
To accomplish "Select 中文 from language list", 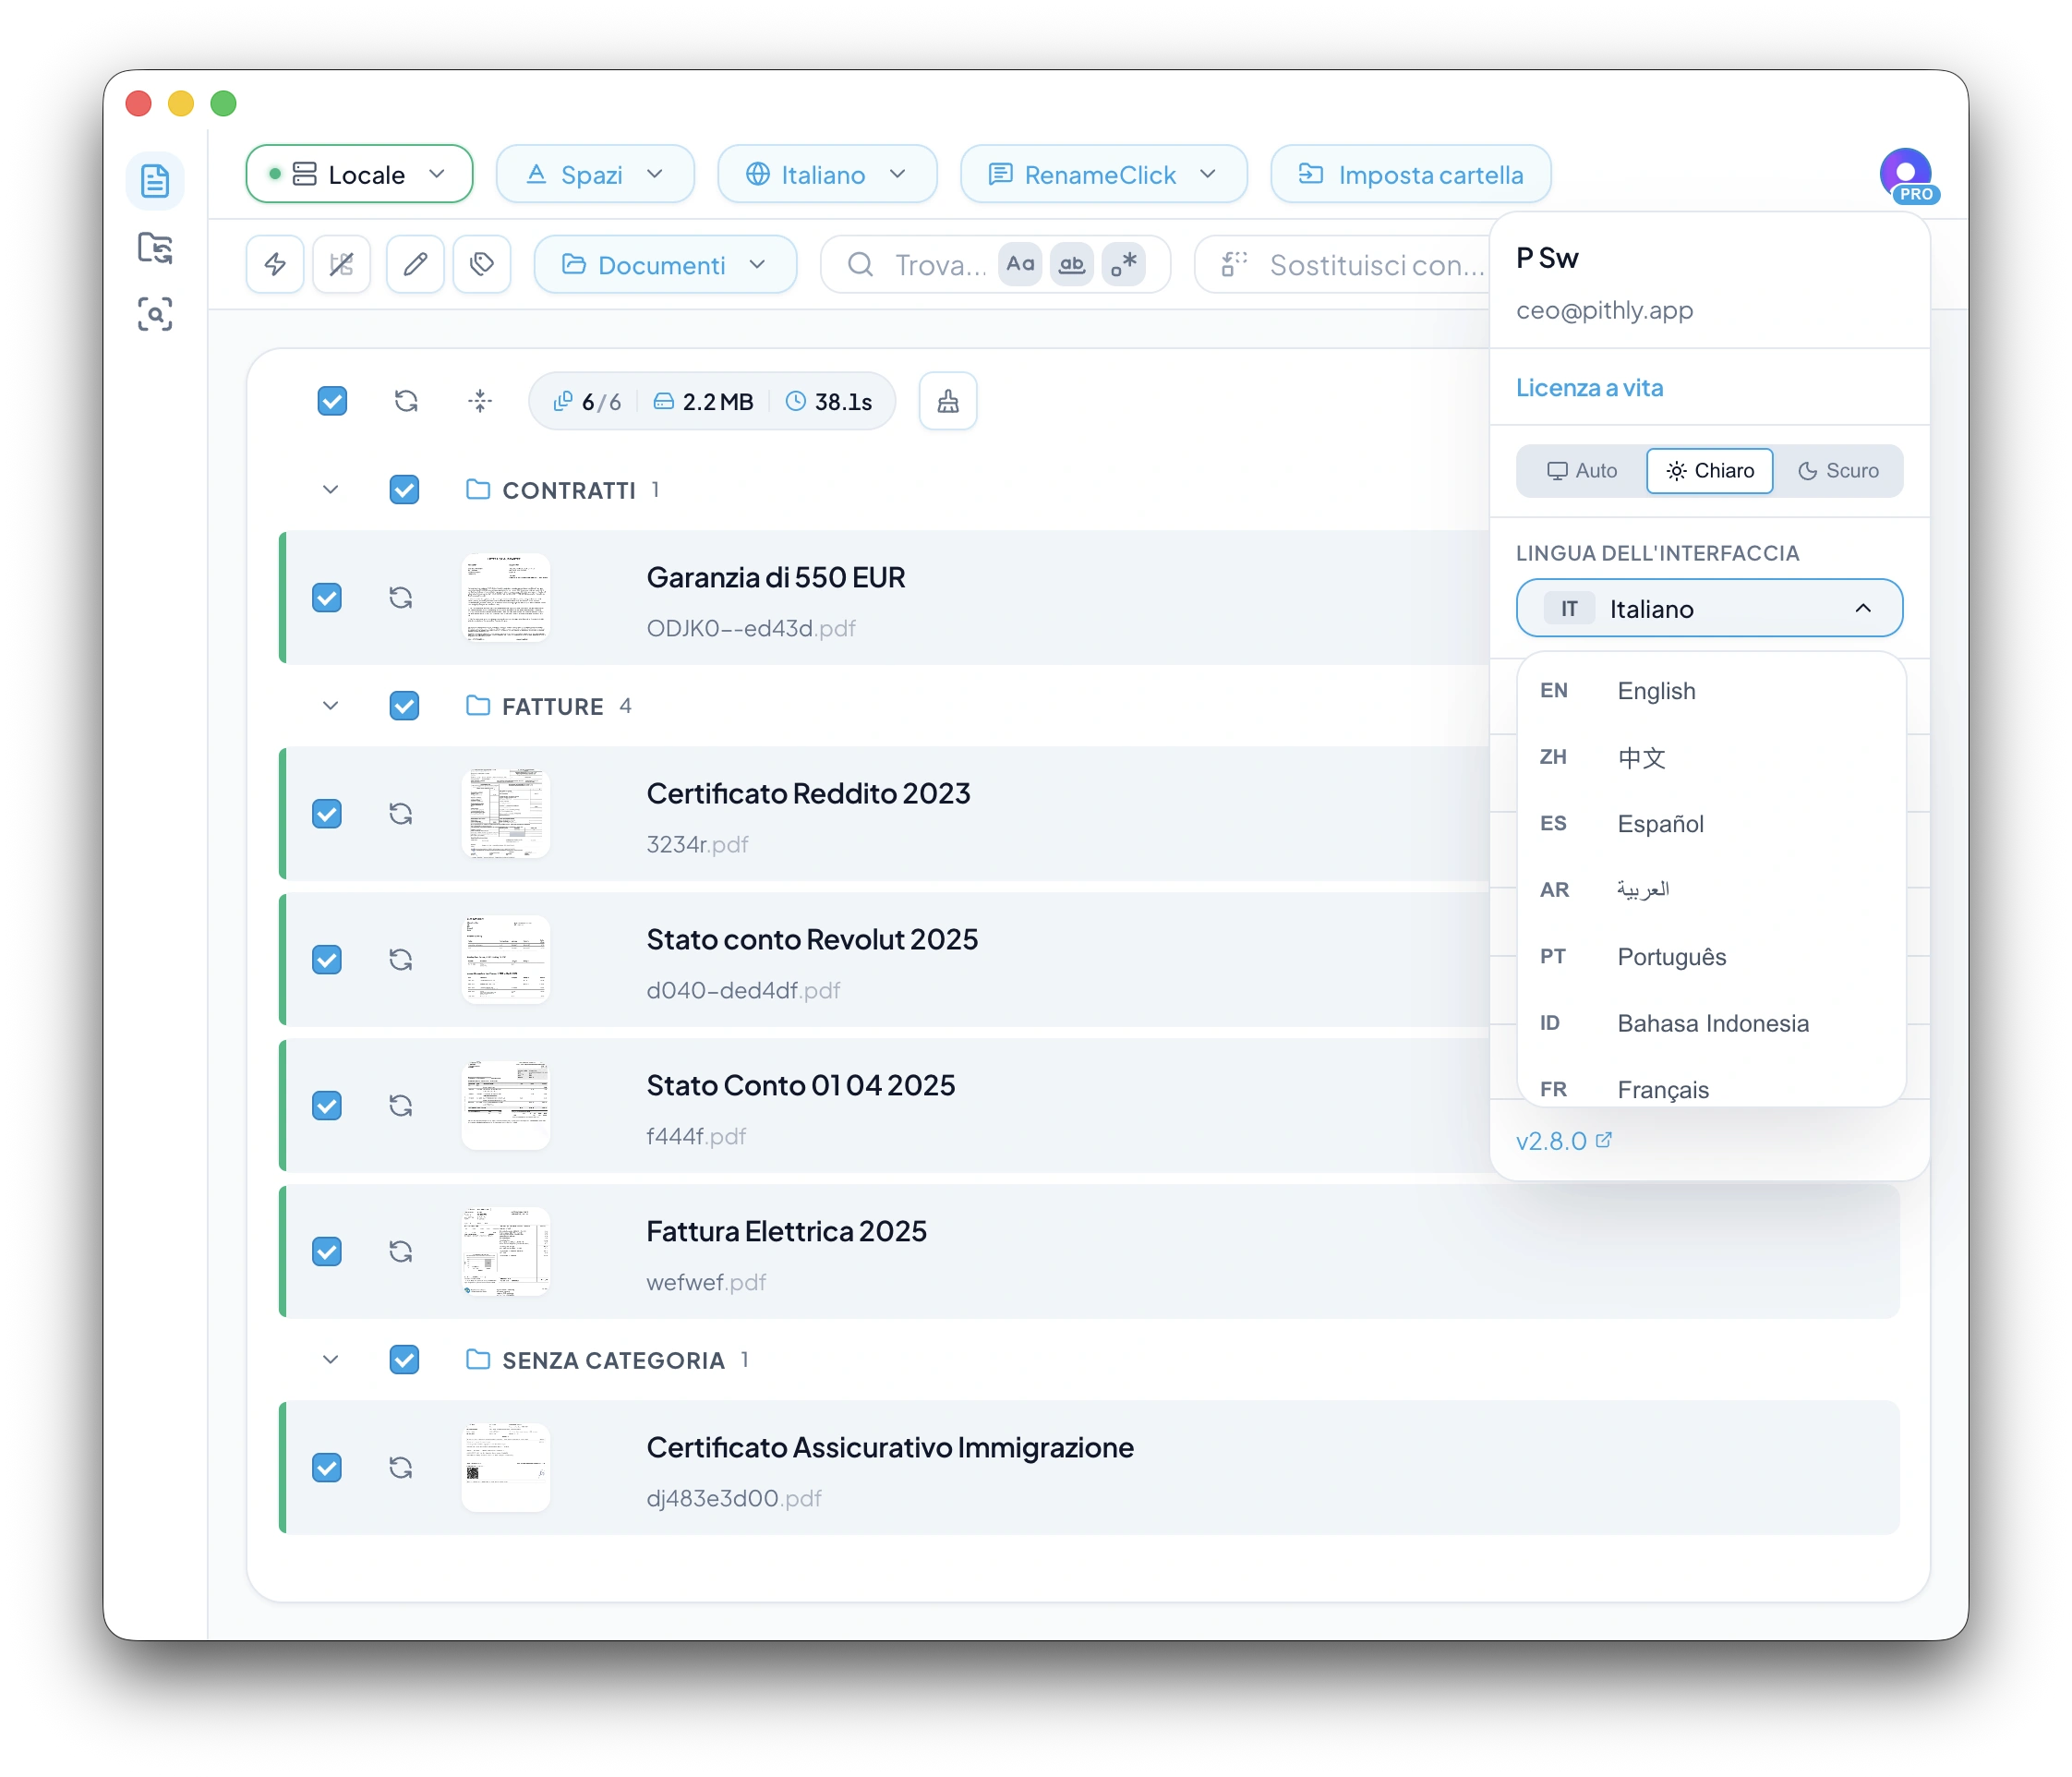I will click(1711, 757).
